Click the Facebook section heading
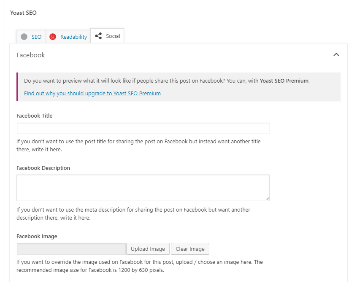The image size is (357, 282). tap(31, 55)
